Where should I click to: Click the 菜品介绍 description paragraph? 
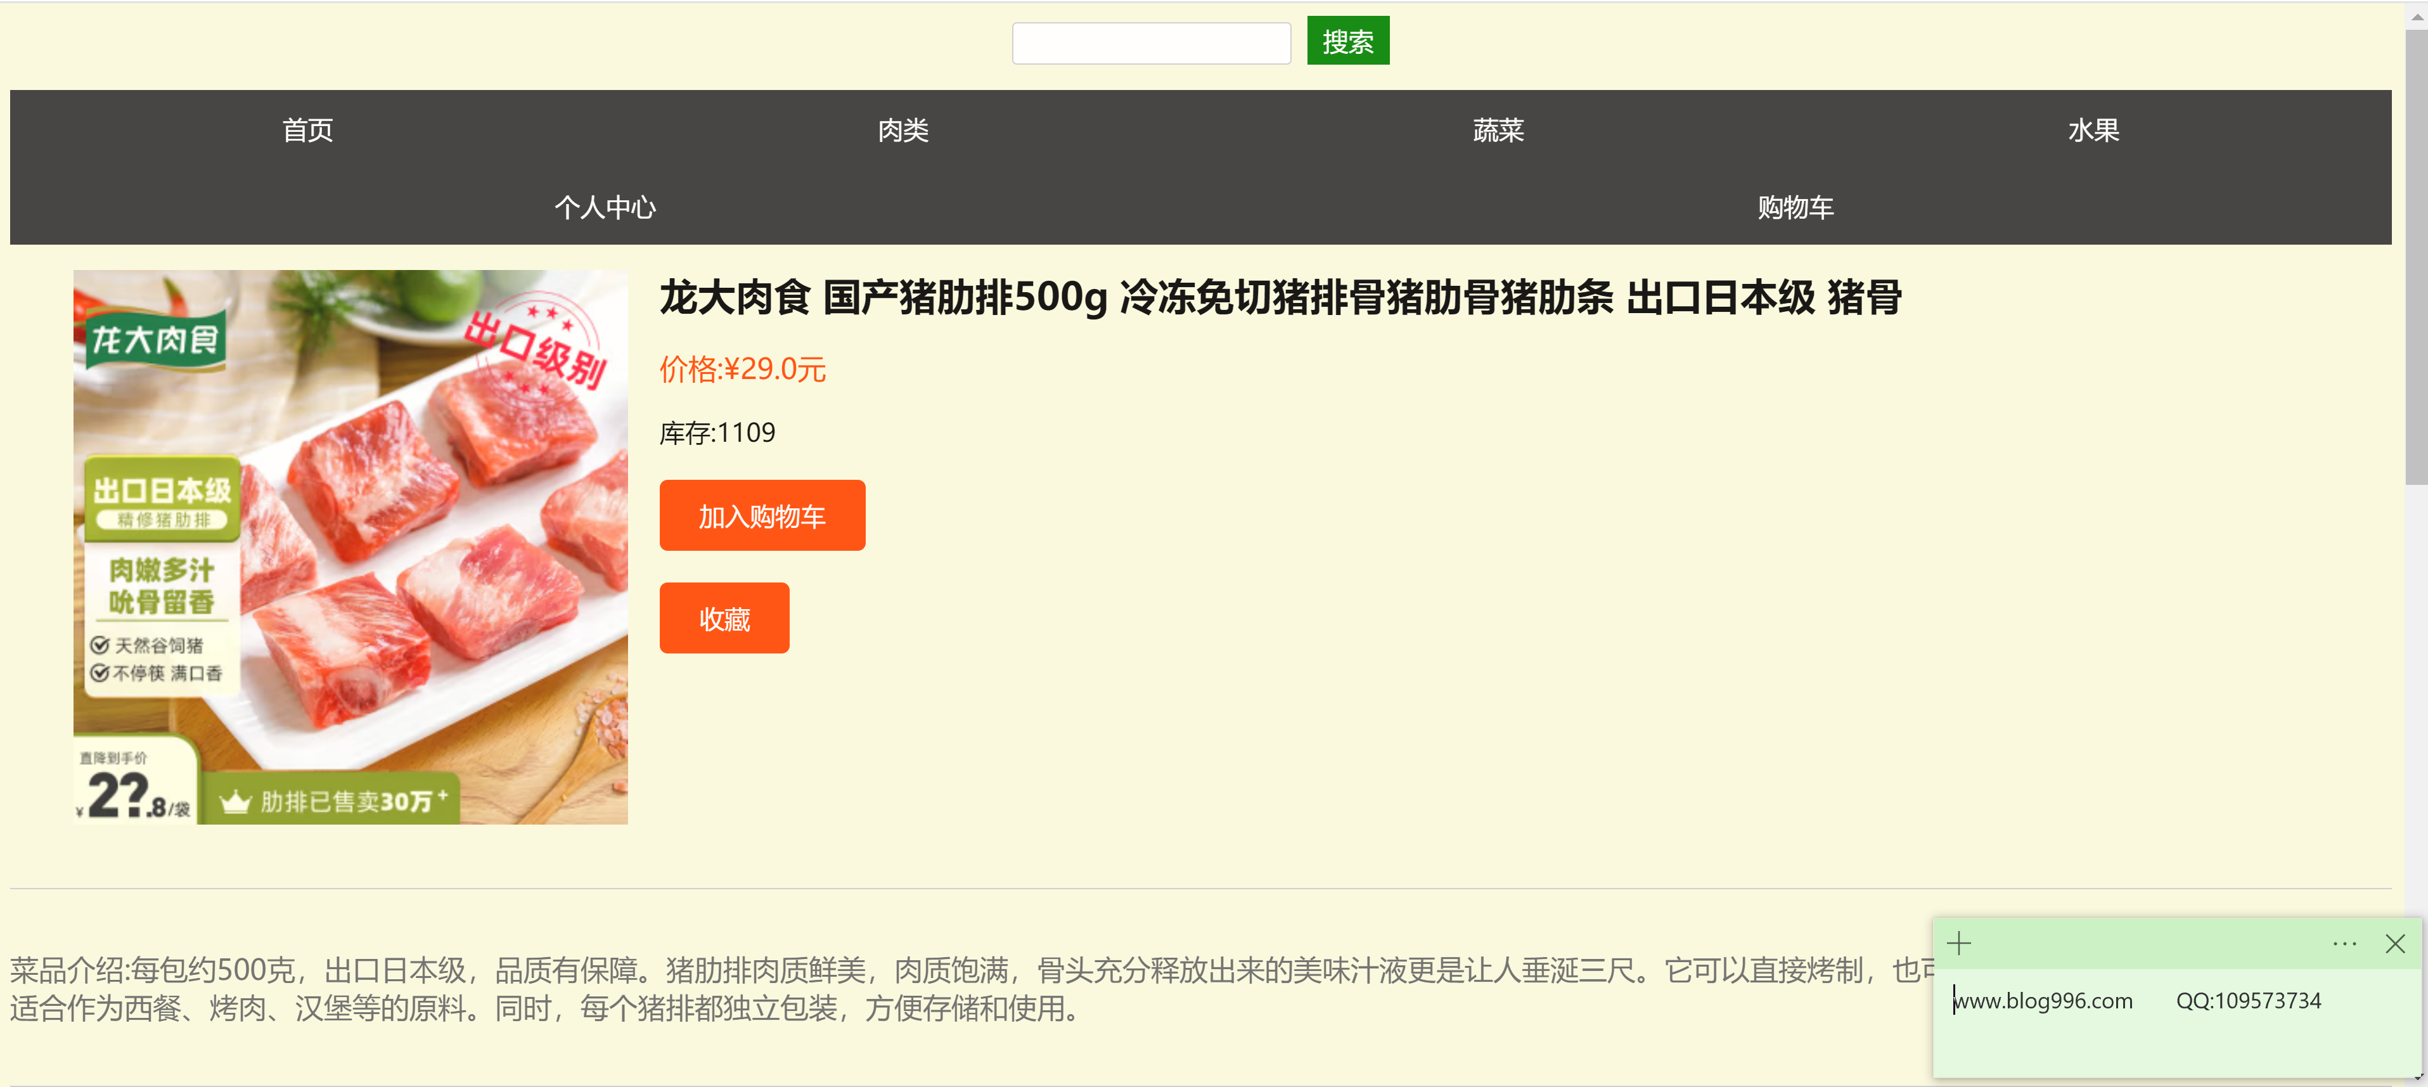pyautogui.click(x=971, y=989)
